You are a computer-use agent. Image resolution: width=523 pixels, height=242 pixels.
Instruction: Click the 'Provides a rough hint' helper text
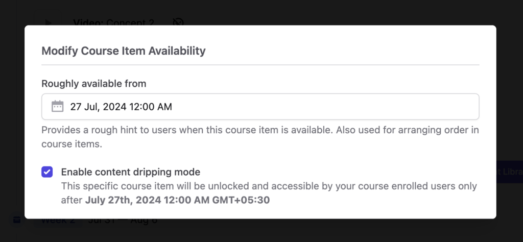(x=260, y=137)
